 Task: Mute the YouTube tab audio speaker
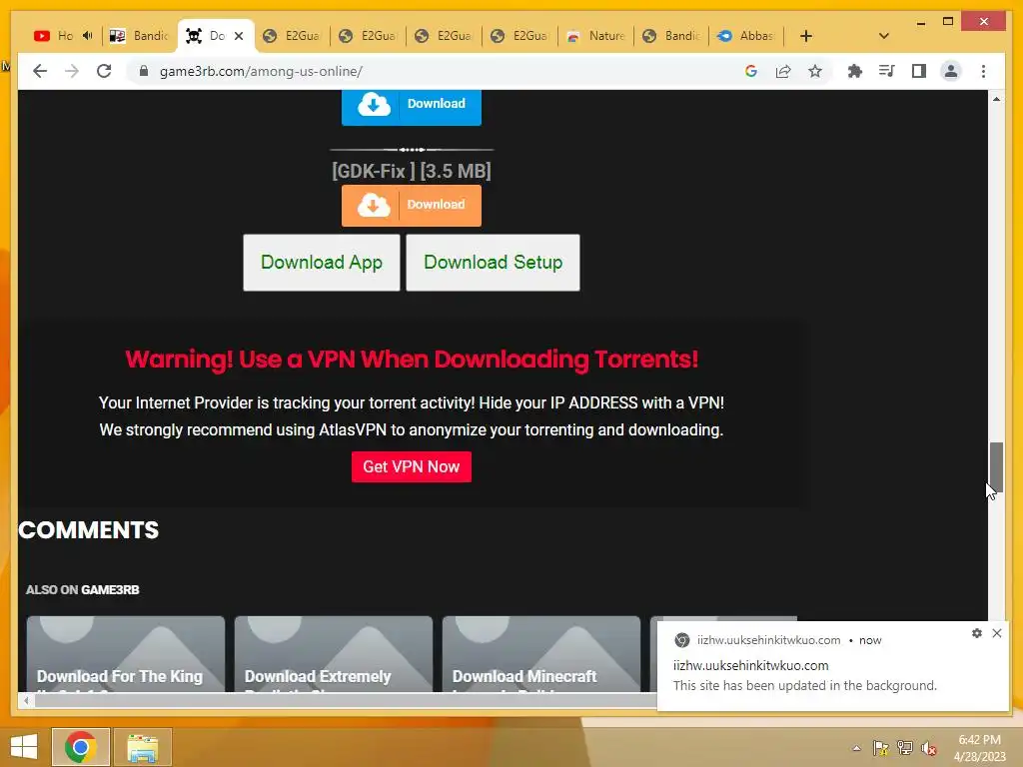coord(88,36)
